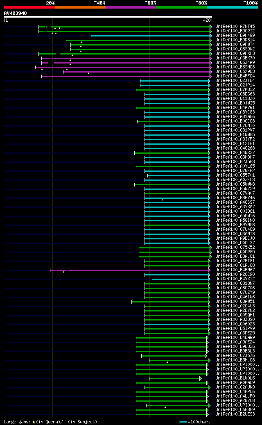
Task: Click hit label UniRef100_Q2JTE4
Action: pyautogui.click(x=235, y=81)
